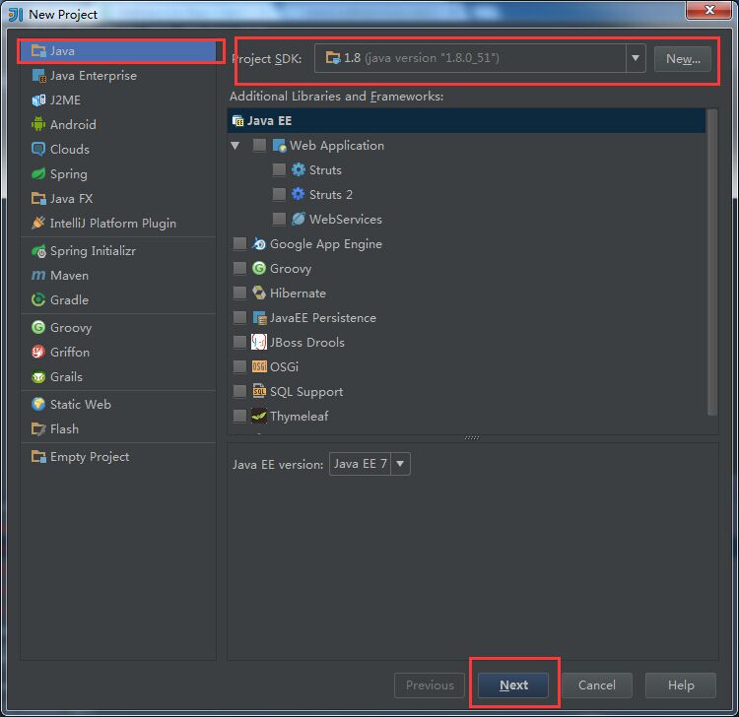Click the splitter grip below frameworks list
Viewport: 739px width, 717px height.
pyautogui.click(x=472, y=437)
